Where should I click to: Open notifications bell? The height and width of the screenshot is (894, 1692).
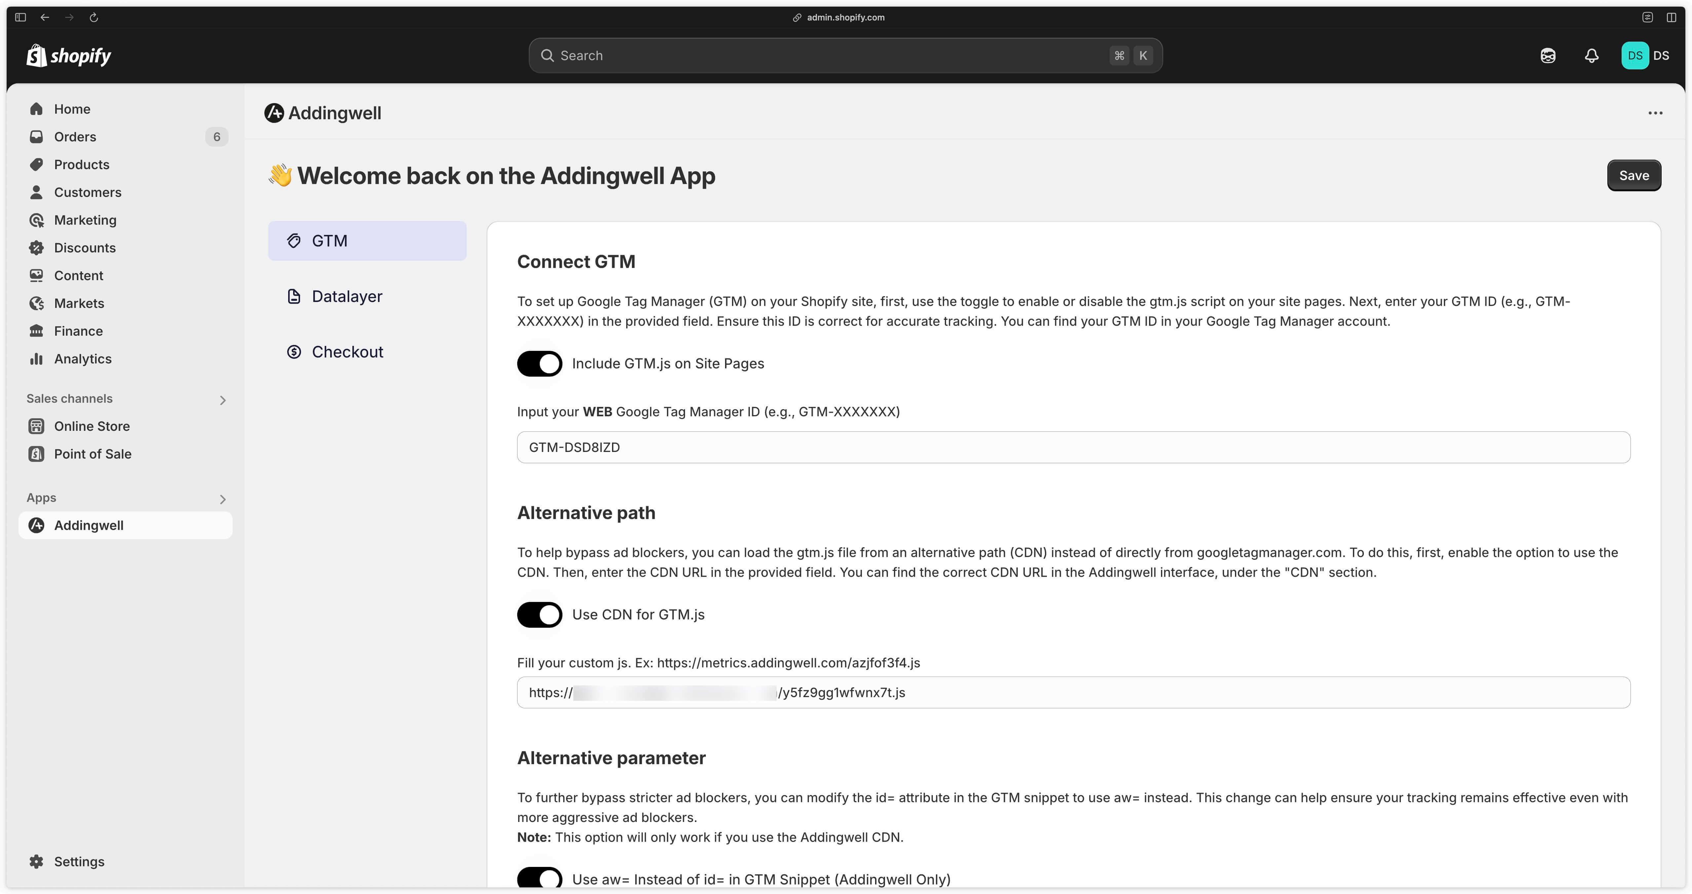pyautogui.click(x=1591, y=56)
